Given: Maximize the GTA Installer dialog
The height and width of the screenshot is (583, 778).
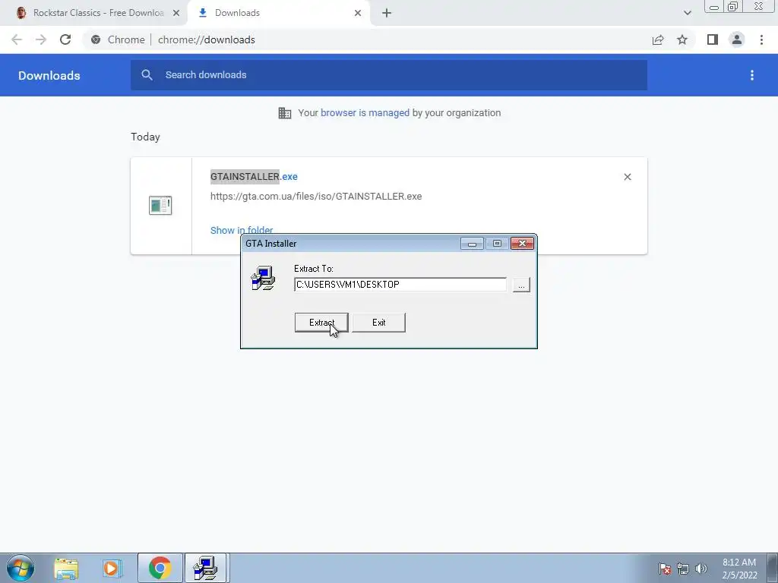Looking at the screenshot, I should [x=497, y=244].
